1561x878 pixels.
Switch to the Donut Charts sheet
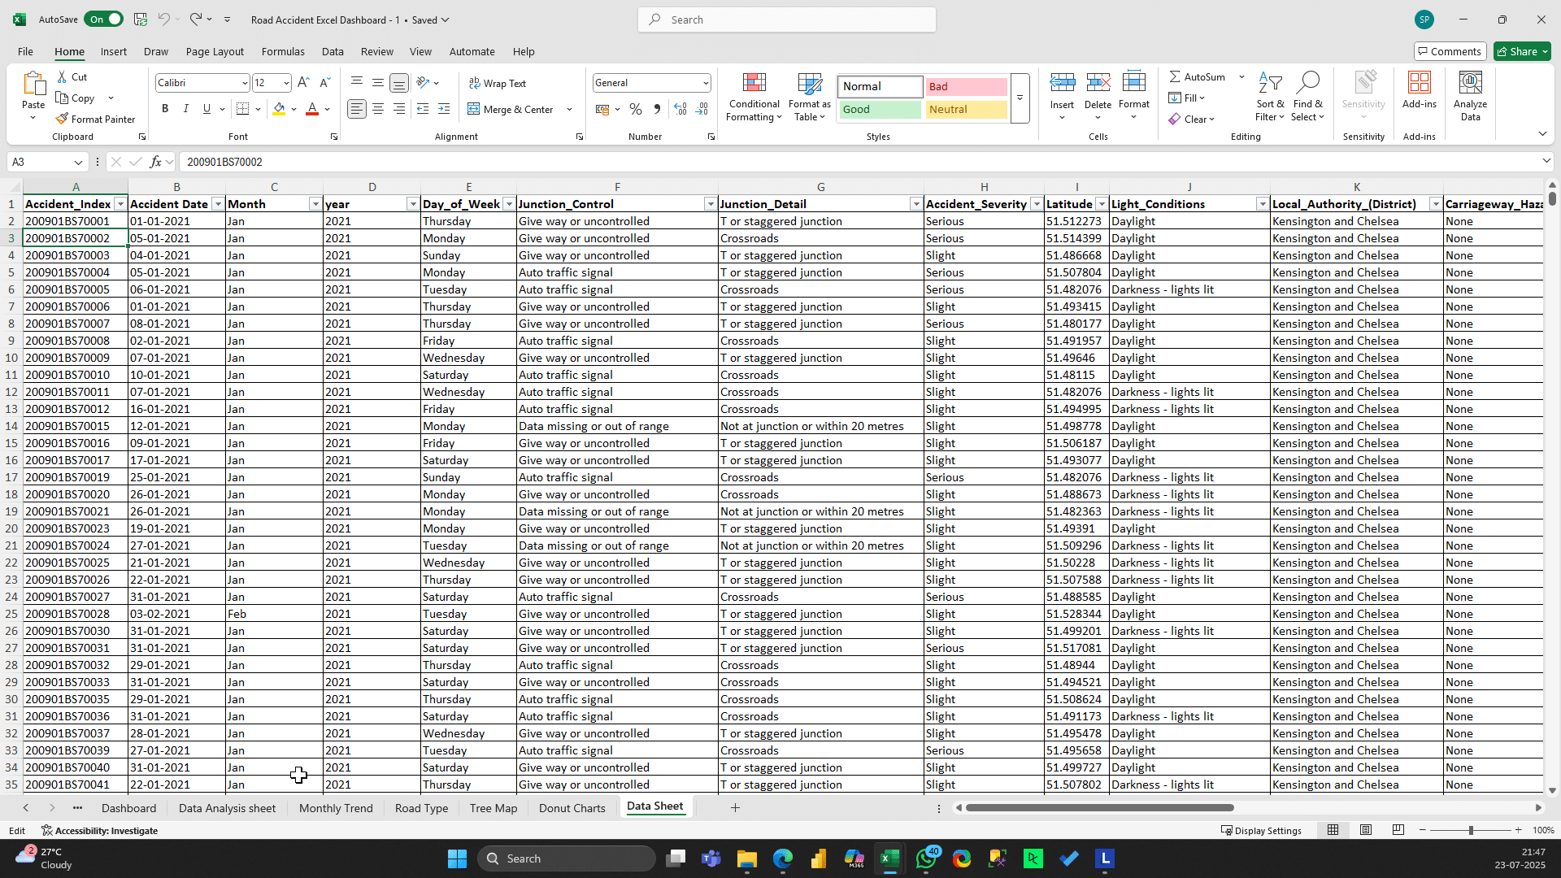[572, 808]
